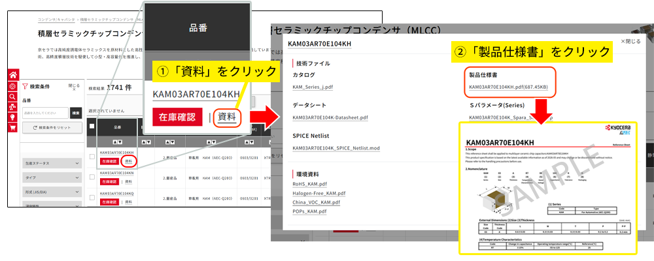Viewport: 654px width, 261px height.
Task: Check the box for row KAM03AR70E104KH
Action: pyautogui.click(x=92, y=157)
